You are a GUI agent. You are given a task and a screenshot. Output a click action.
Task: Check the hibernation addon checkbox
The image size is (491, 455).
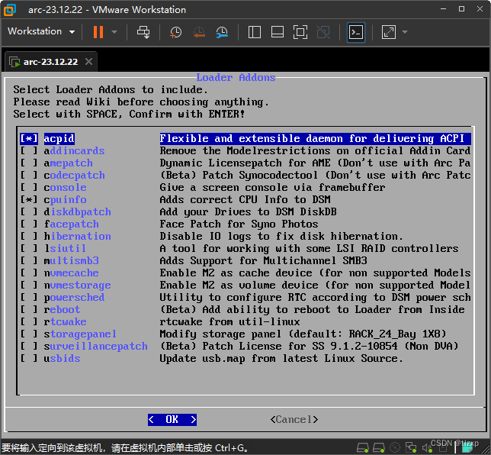click(x=29, y=236)
